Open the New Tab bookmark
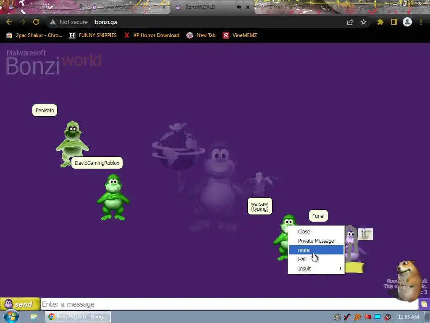The width and height of the screenshot is (430, 323). (201, 35)
